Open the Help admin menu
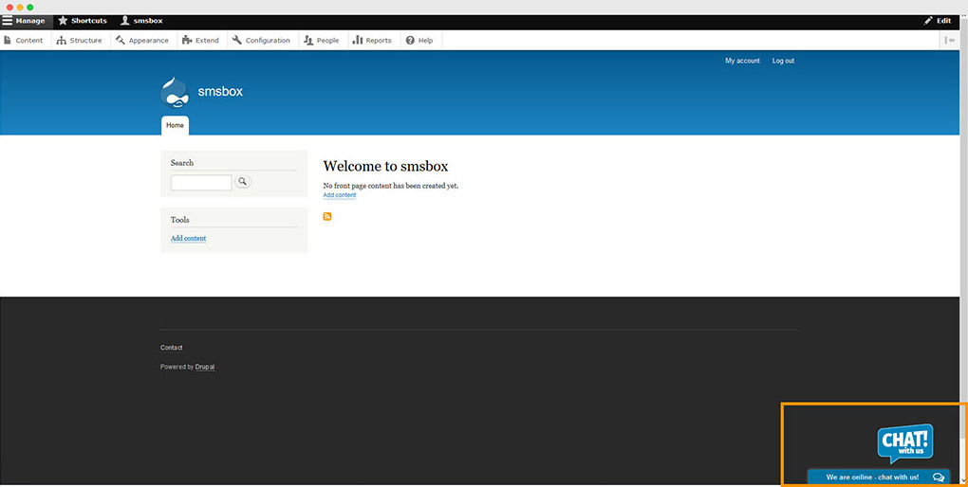The image size is (968, 487). (419, 40)
